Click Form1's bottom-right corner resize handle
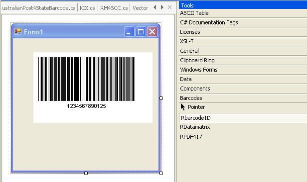Image resolution: width=307 pixels, height=182 pixels. (x=161, y=173)
